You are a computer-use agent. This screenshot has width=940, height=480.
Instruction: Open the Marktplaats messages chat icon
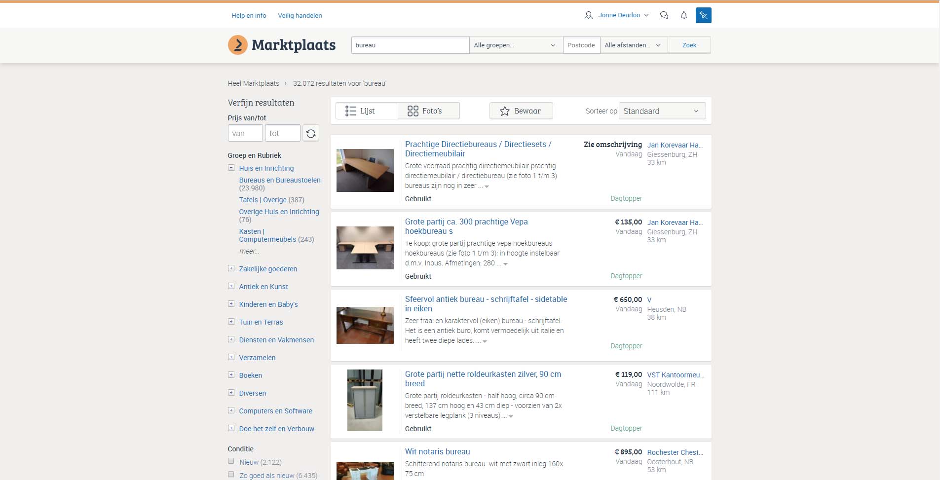point(664,15)
